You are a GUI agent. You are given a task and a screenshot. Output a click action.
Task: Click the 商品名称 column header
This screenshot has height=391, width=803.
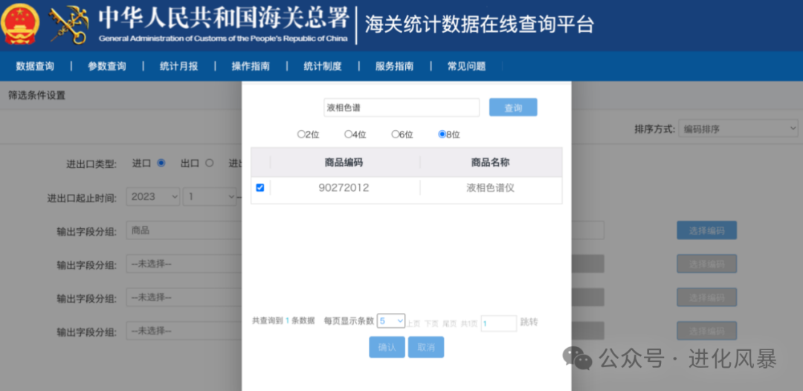[490, 163]
